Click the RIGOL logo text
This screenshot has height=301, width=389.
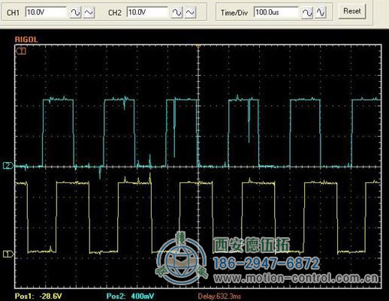pyautogui.click(x=26, y=40)
